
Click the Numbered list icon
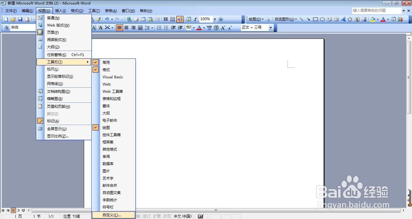(x=159, y=28)
